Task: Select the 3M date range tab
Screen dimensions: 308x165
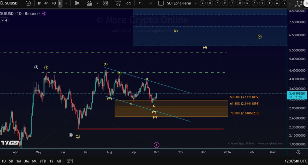Action: 26,161
